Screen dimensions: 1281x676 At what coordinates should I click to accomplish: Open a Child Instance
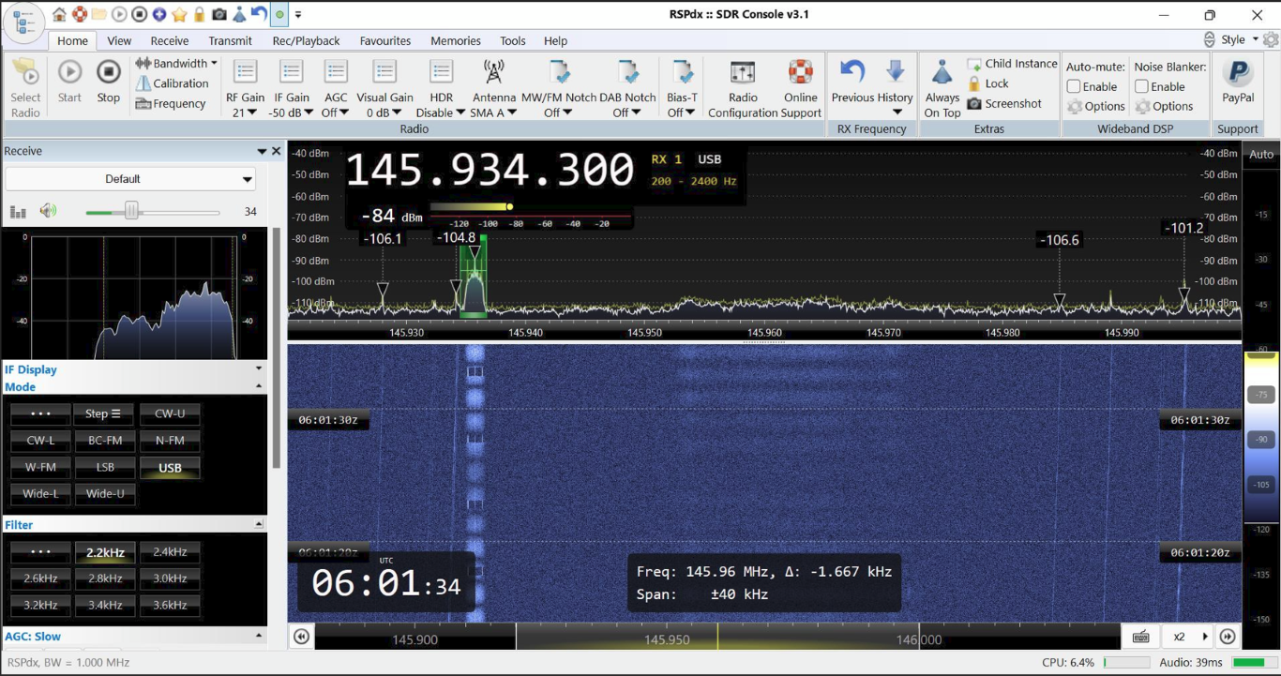point(1013,64)
